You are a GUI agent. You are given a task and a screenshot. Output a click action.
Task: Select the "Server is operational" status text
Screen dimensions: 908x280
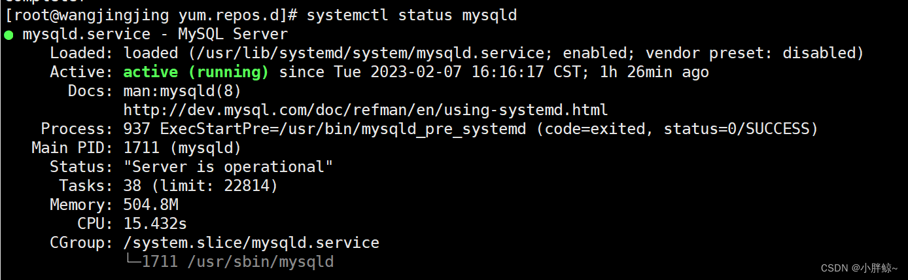point(228,167)
